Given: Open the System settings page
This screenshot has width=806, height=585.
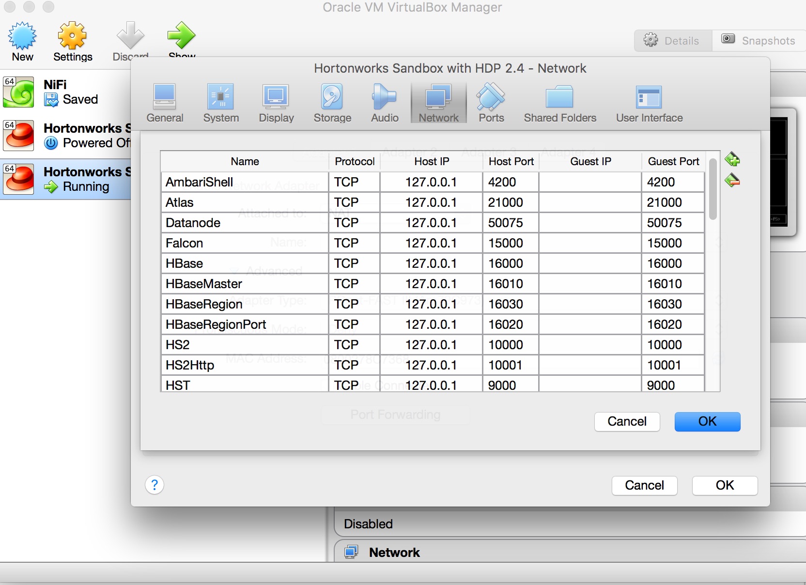Looking at the screenshot, I should [x=221, y=102].
